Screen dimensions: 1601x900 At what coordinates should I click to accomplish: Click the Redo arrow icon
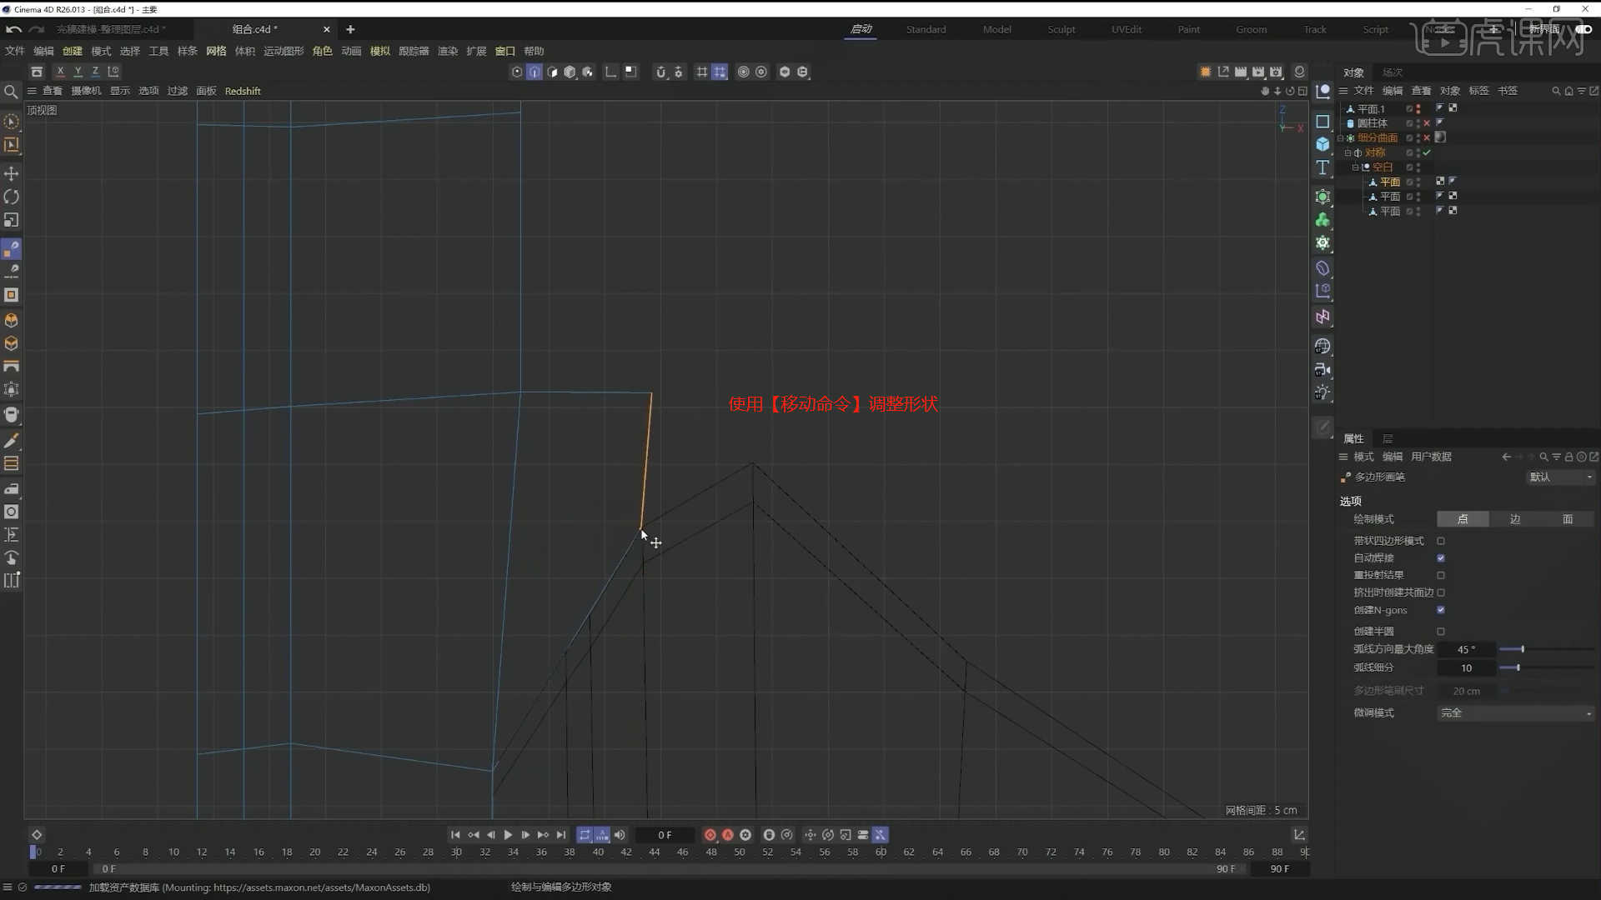[36, 29]
